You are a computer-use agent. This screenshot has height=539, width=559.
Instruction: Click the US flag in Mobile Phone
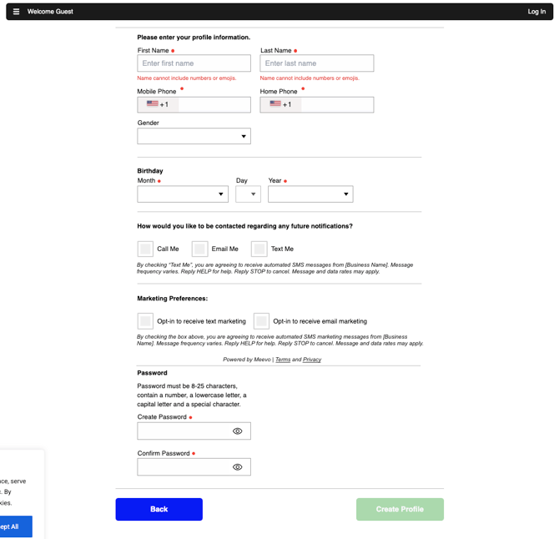(x=153, y=103)
